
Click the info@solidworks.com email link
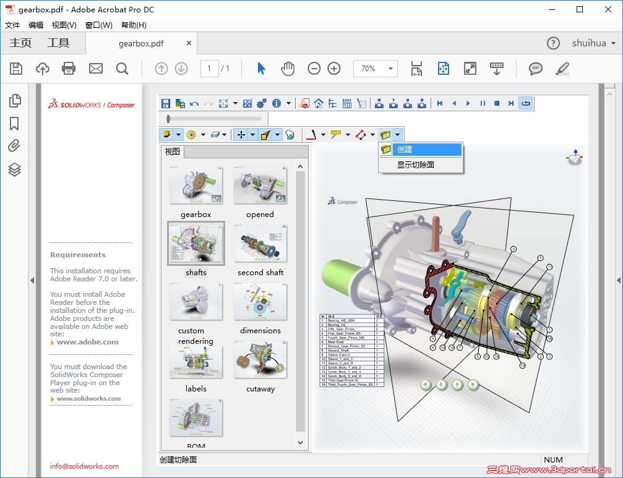(84, 466)
